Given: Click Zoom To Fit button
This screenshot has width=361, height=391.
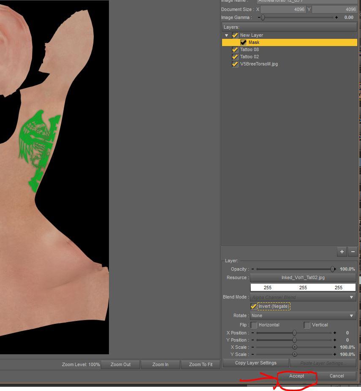Looking at the screenshot, I should pyautogui.click(x=201, y=364).
